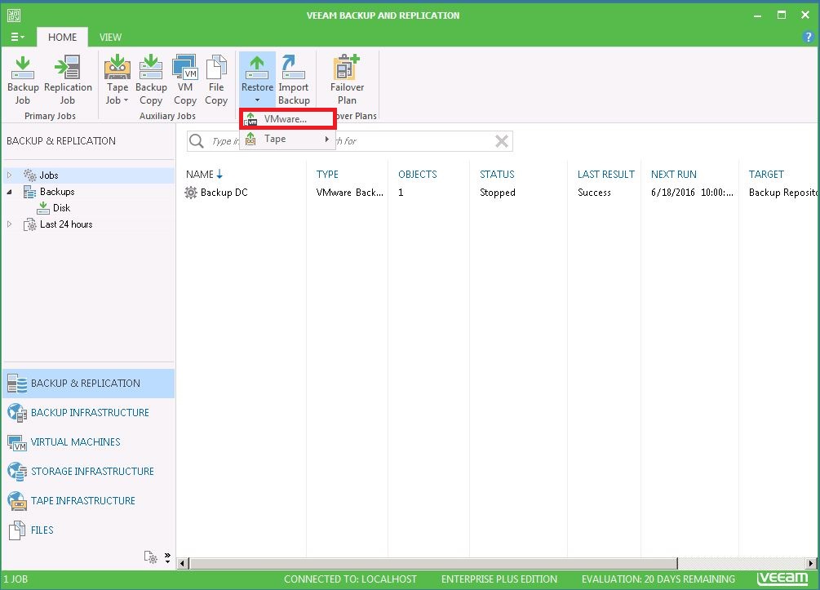Click the Jobs gear icon
Image resolution: width=820 pixels, height=590 pixels.
(30, 175)
